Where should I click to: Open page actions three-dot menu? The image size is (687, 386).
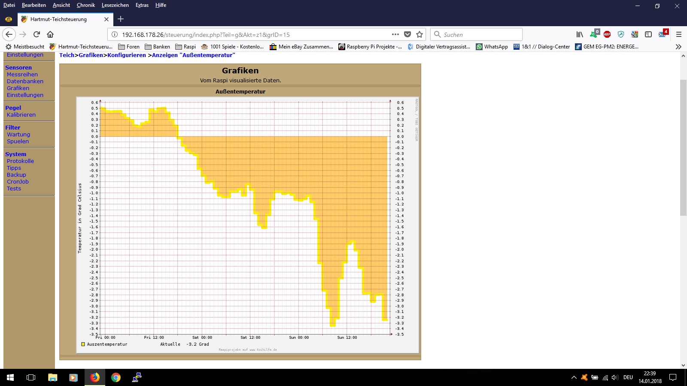(x=395, y=34)
